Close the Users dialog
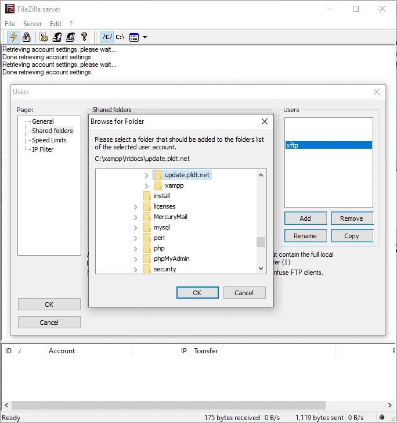The width and height of the screenshot is (397, 423). (377, 92)
